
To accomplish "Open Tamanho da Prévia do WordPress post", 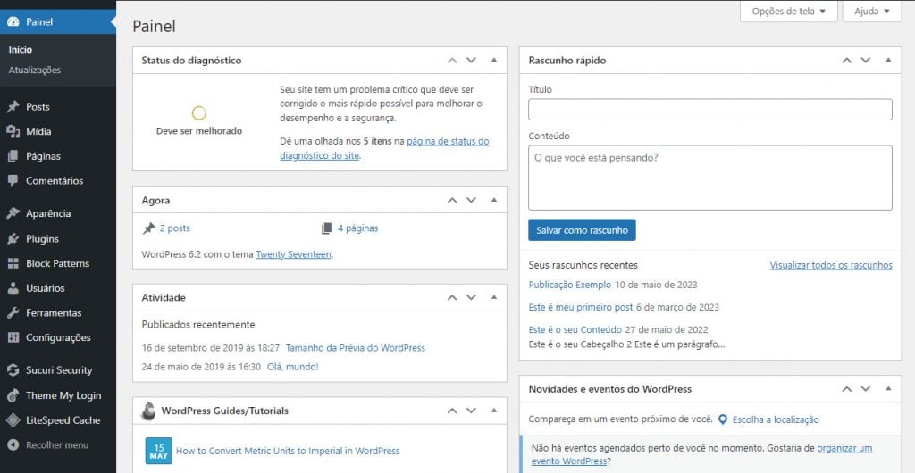I will (x=356, y=348).
